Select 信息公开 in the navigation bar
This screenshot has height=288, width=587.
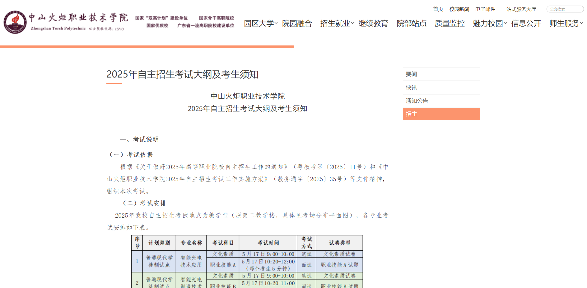pyautogui.click(x=526, y=23)
